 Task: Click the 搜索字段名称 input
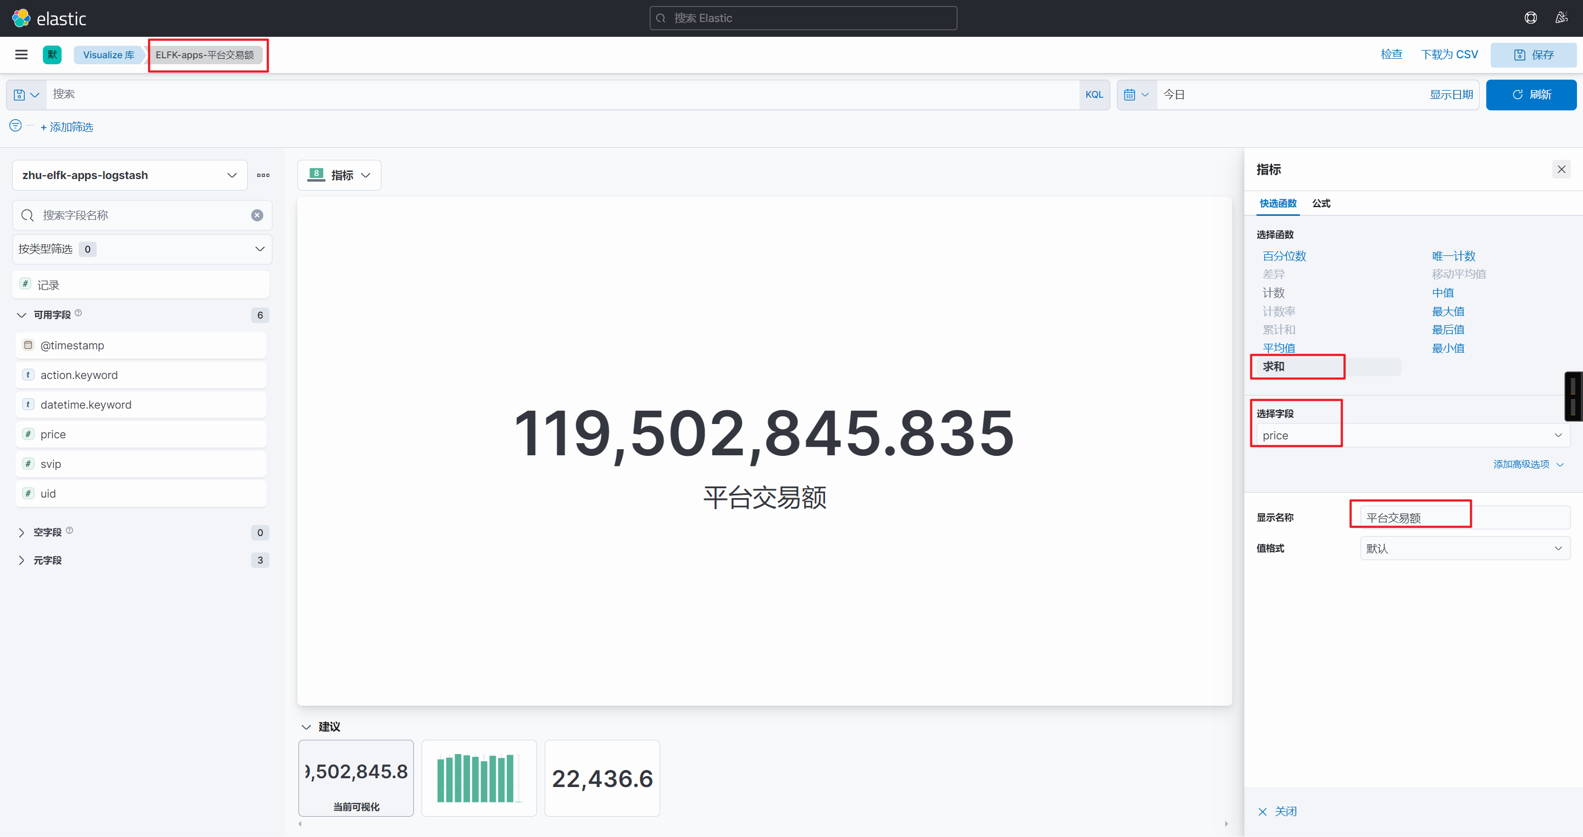pyautogui.click(x=142, y=215)
